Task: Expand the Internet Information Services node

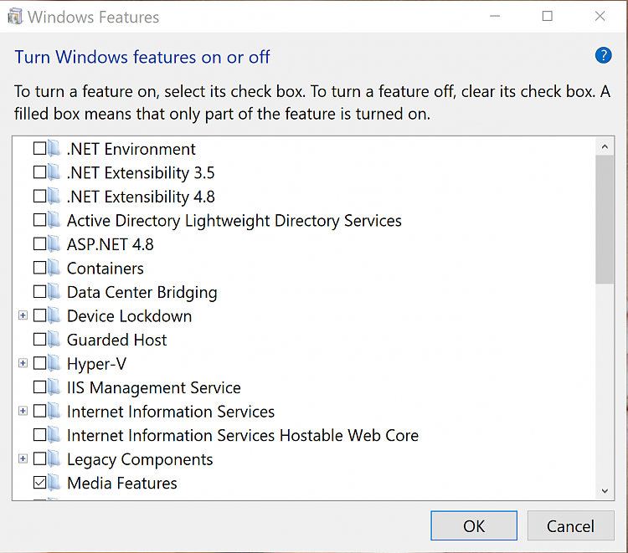Action: pos(23,411)
